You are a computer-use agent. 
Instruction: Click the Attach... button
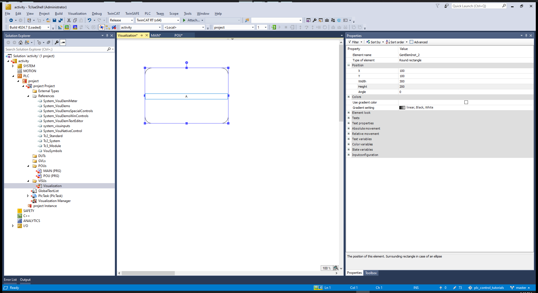(x=193, y=20)
